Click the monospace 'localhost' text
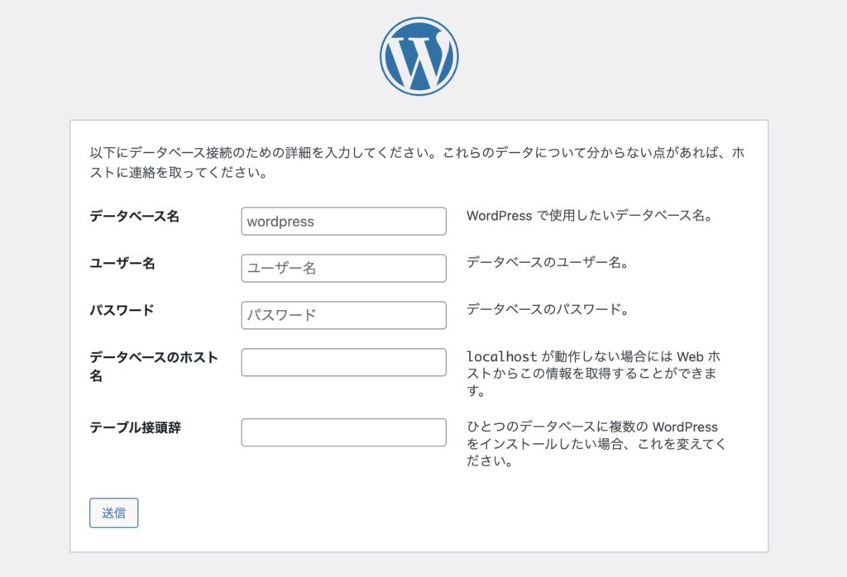The height and width of the screenshot is (577, 847). pyautogui.click(x=502, y=357)
